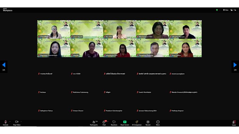This screenshot has height=134, width=239.
Task: Launch AI Companion
Action: coord(137,122)
